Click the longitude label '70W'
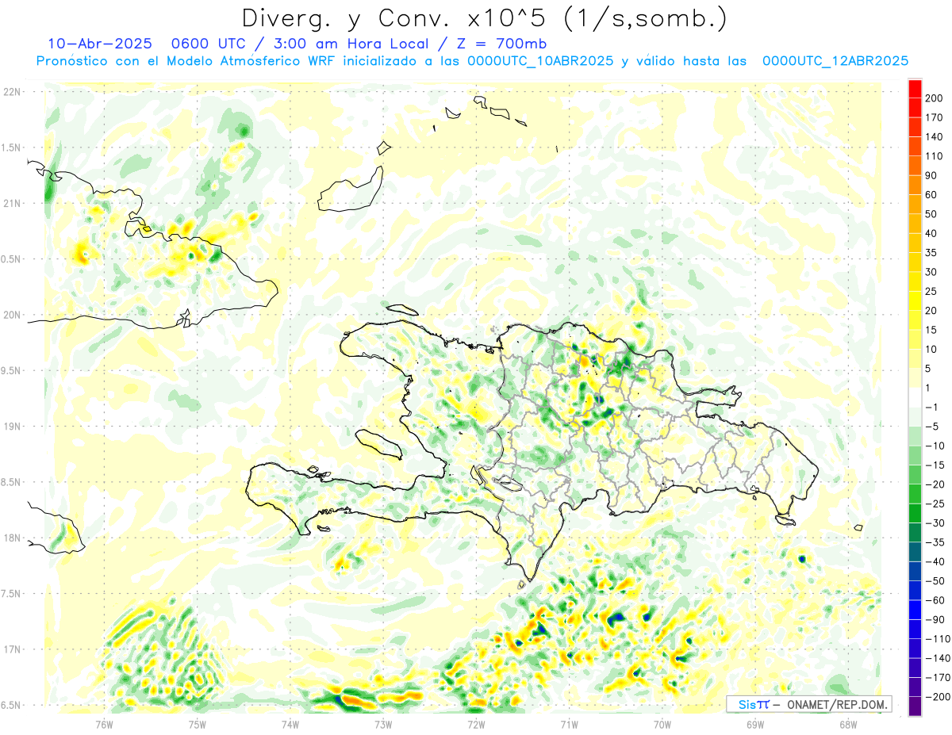The height and width of the screenshot is (735, 952). [x=662, y=724]
